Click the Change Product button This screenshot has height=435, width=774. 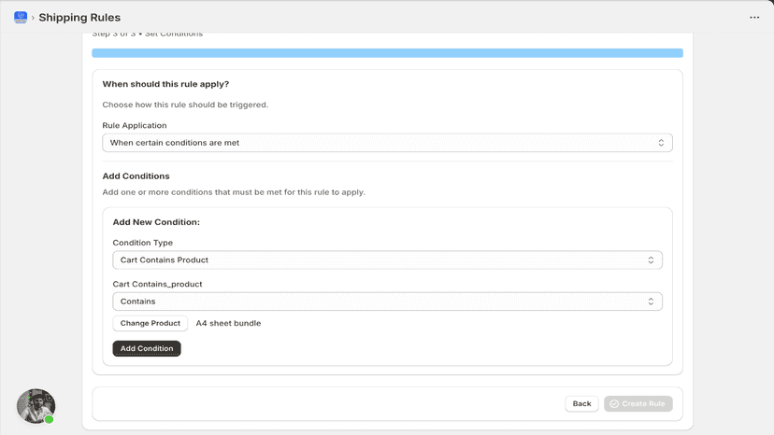coord(150,323)
